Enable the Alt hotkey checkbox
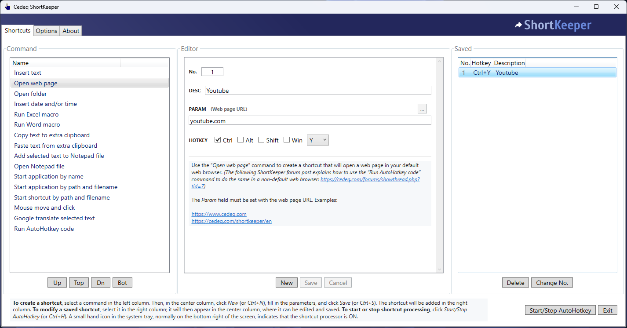The height and width of the screenshot is (328, 627). tap(241, 140)
